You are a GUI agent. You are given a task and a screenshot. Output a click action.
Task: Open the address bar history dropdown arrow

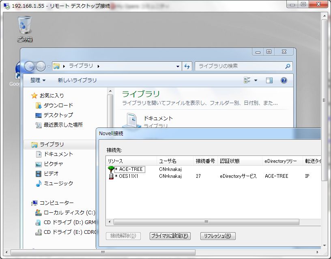click(x=178, y=67)
